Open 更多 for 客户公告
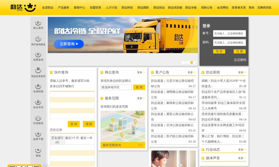This screenshot has height=167, width=279. (192, 72)
